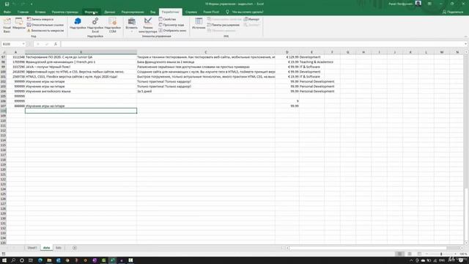469x264 pixels.
Task: Switch to the lists sheet tab
Action: click(x=59, y=248)
